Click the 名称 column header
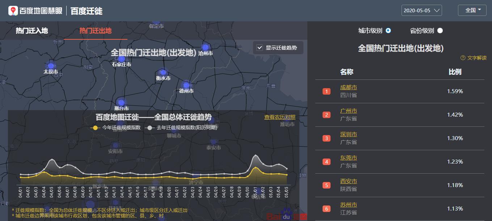 pos(346,72)
